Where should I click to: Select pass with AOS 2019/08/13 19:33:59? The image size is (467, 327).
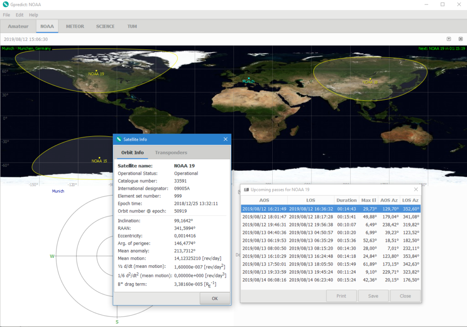[331, 272]
